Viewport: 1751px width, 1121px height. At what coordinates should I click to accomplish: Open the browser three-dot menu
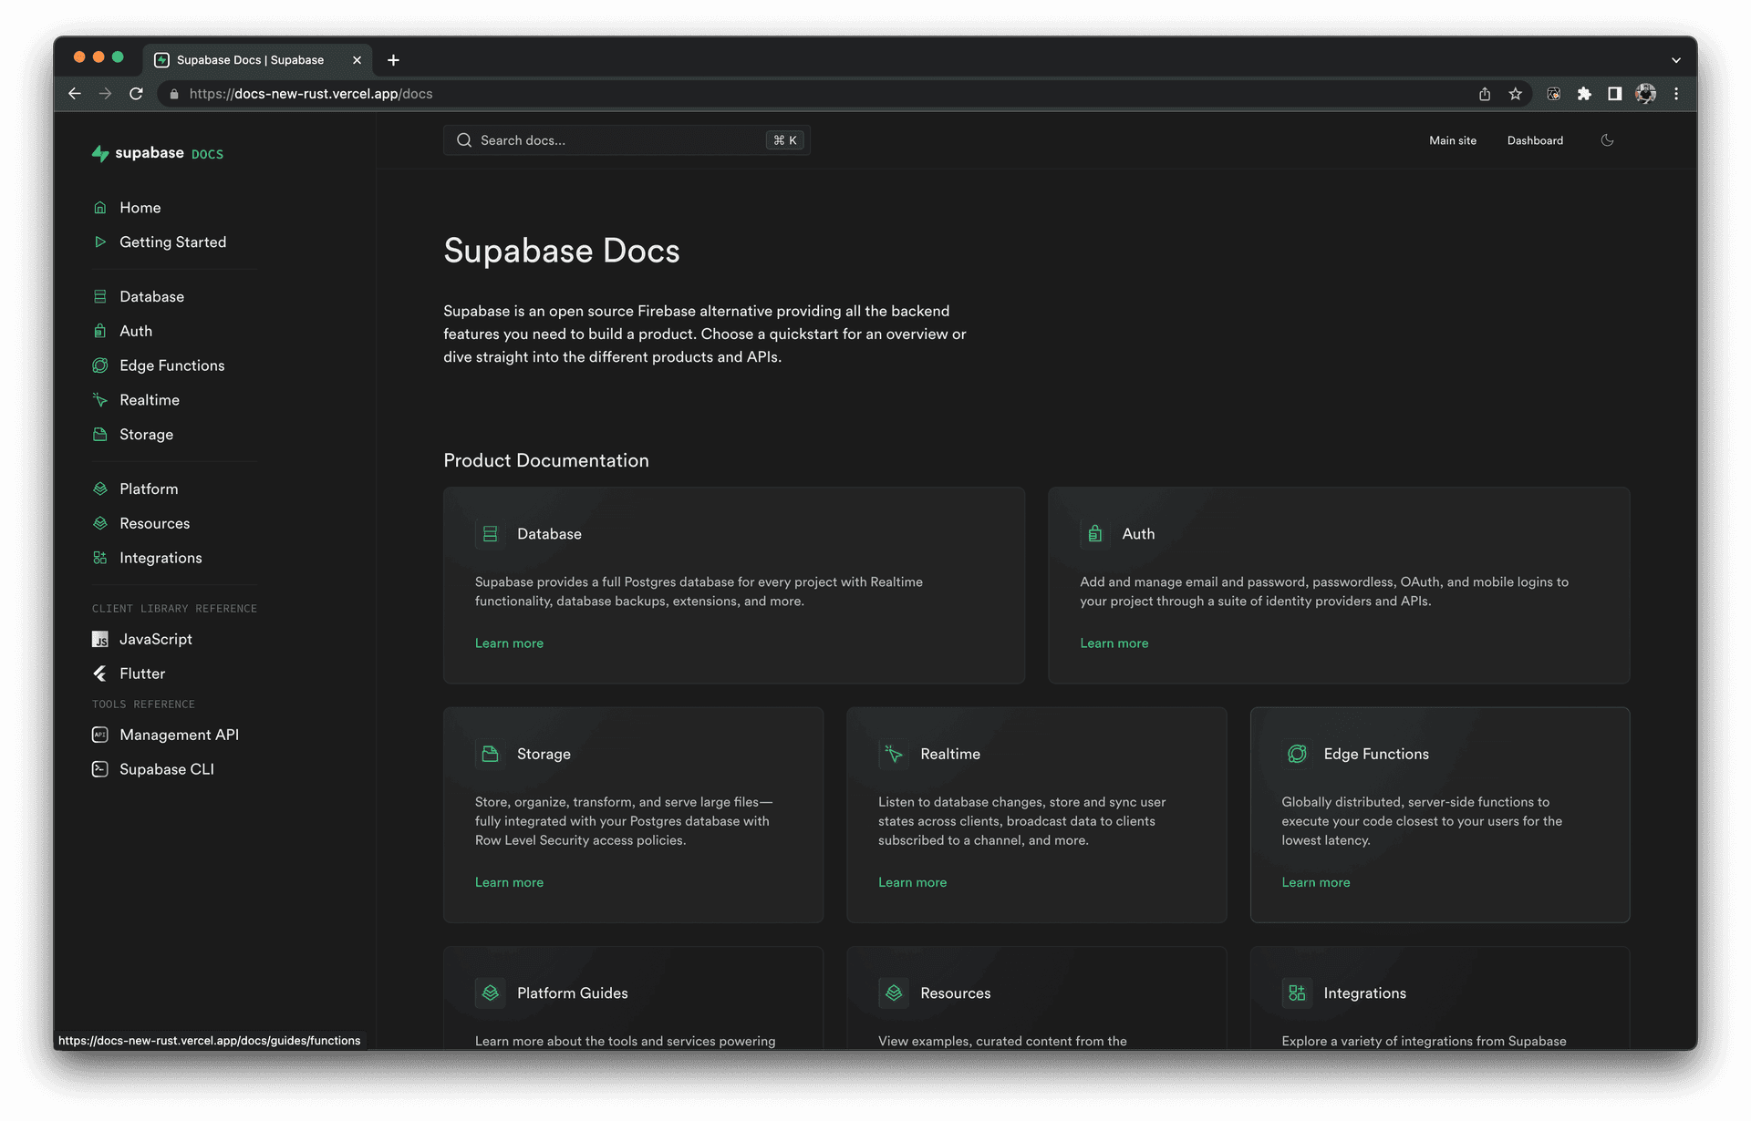(1677, 94)
